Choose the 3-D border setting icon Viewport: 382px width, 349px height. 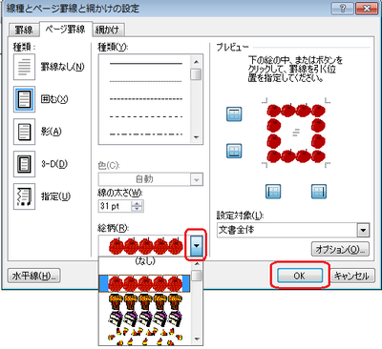pos(24,164)
